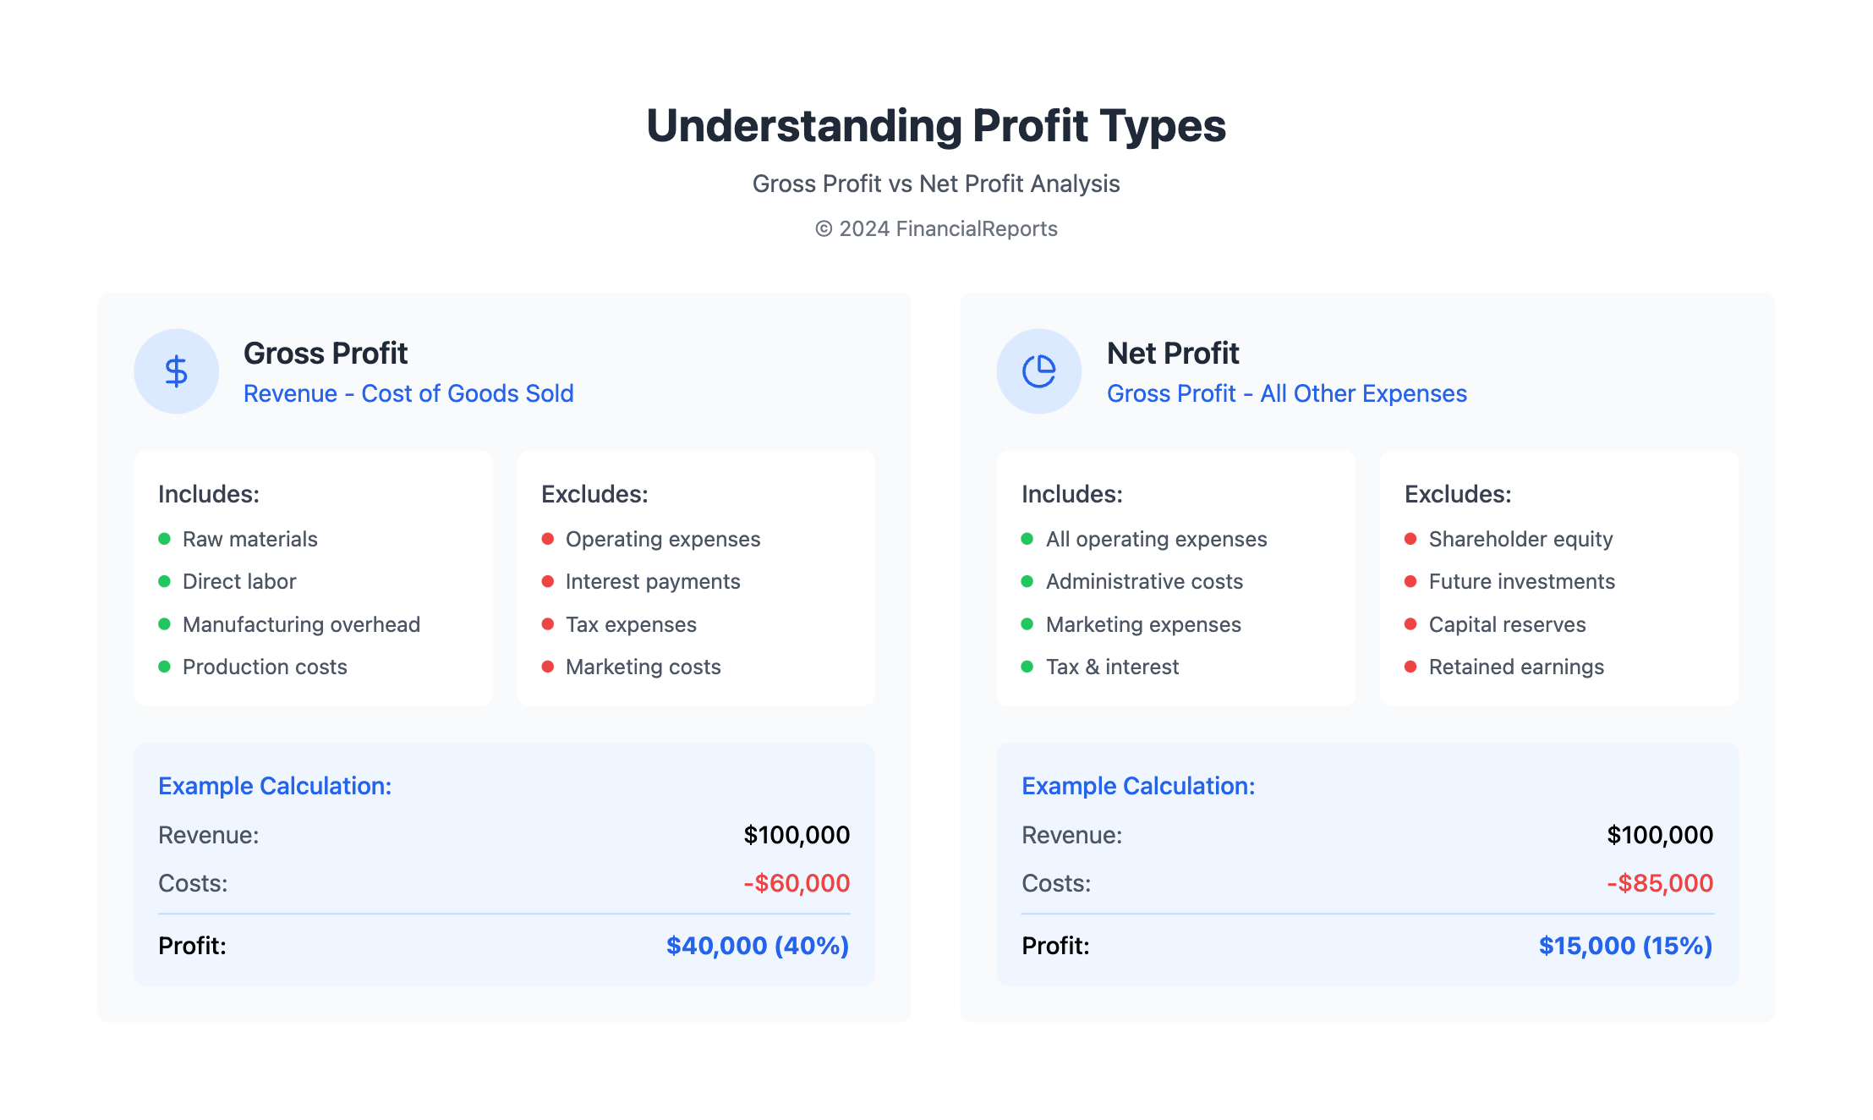Click the 2024 FinancialReports copyright text
The height and width of the screenshot is (1120, 1873).
click(936, 228)
